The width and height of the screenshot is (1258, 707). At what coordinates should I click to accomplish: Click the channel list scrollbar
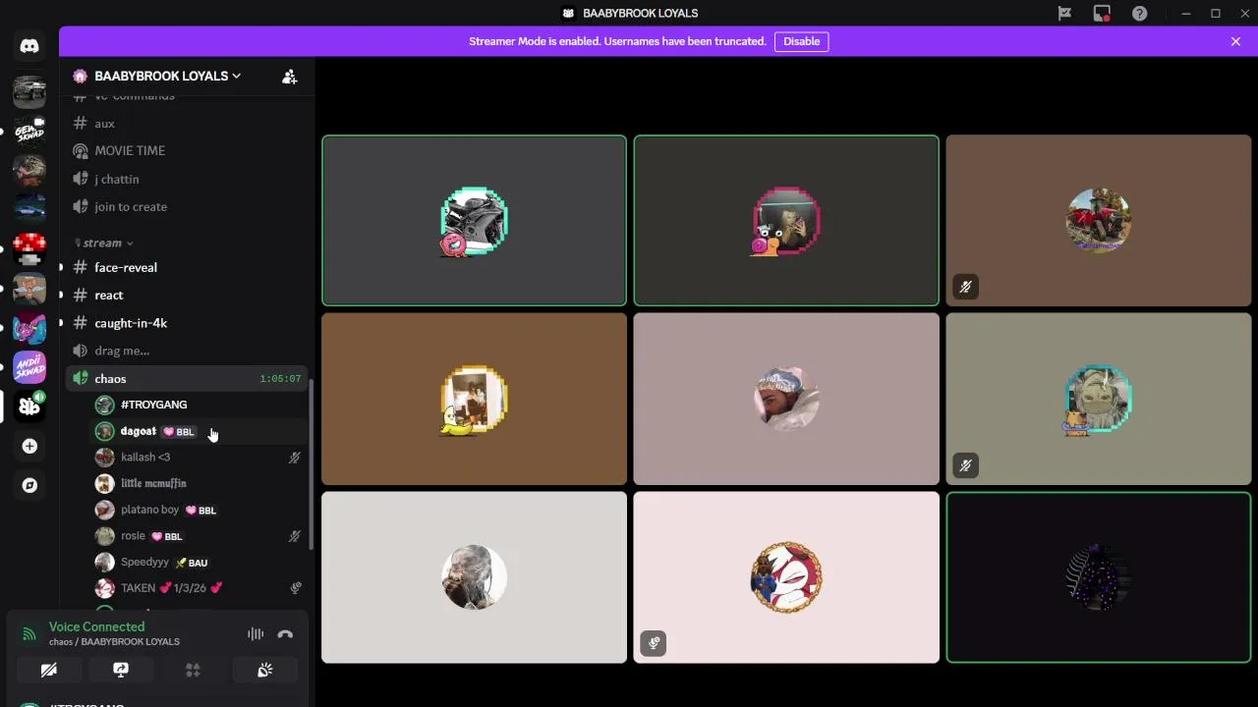tap(312, 465)
